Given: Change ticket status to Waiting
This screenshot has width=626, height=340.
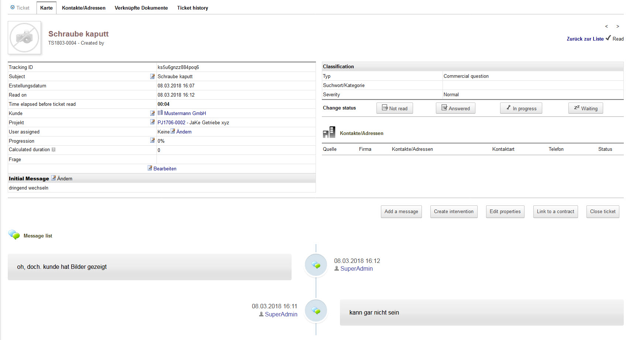Looking at the screenshot, I should tap(585, 108).
